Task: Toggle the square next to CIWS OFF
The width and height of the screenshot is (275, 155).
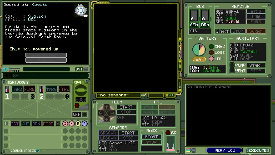Action: (x=85, y=115)
